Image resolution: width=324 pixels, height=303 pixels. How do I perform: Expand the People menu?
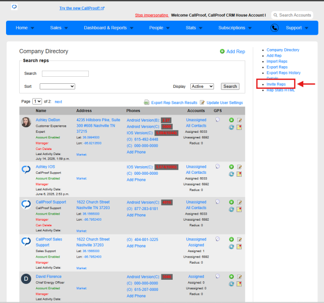[x=159, y=28]
